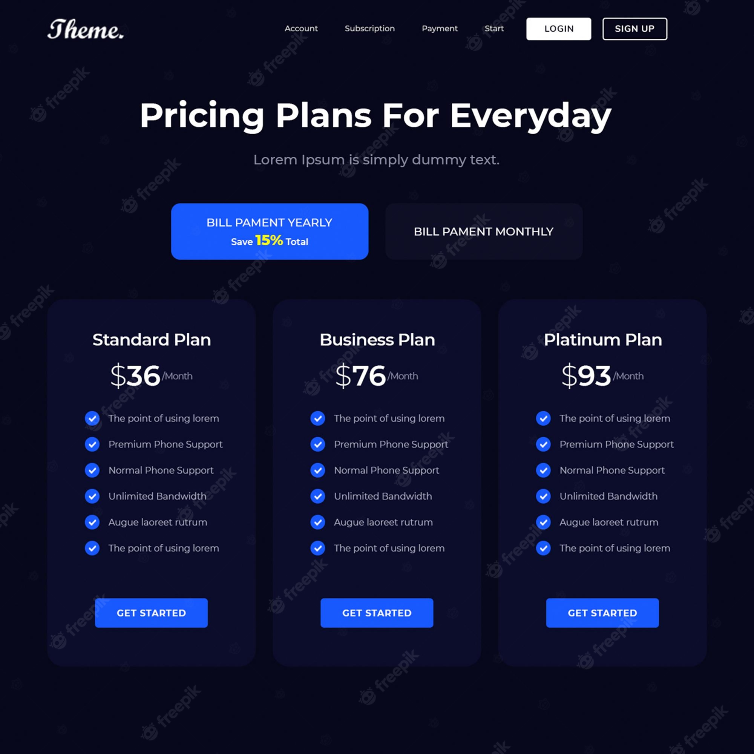The image size is (754, 754).
Task: Click GET STARTED on Business Plan
Action: 376,613
